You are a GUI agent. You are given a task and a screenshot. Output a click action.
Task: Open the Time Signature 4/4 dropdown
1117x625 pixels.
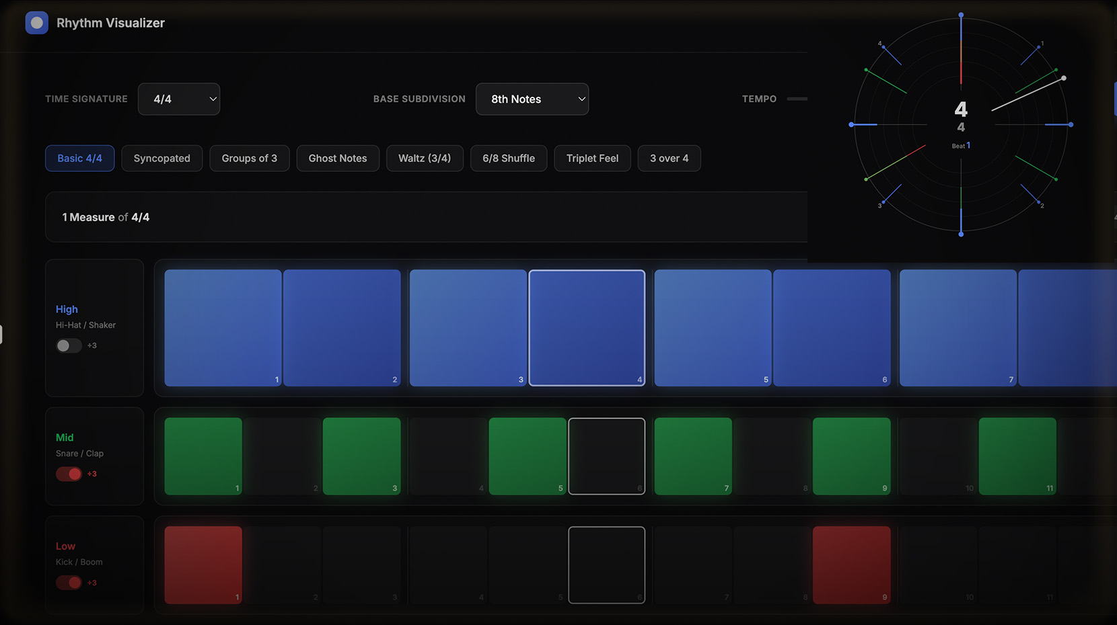pyautogui.click(x=179, y=99)
